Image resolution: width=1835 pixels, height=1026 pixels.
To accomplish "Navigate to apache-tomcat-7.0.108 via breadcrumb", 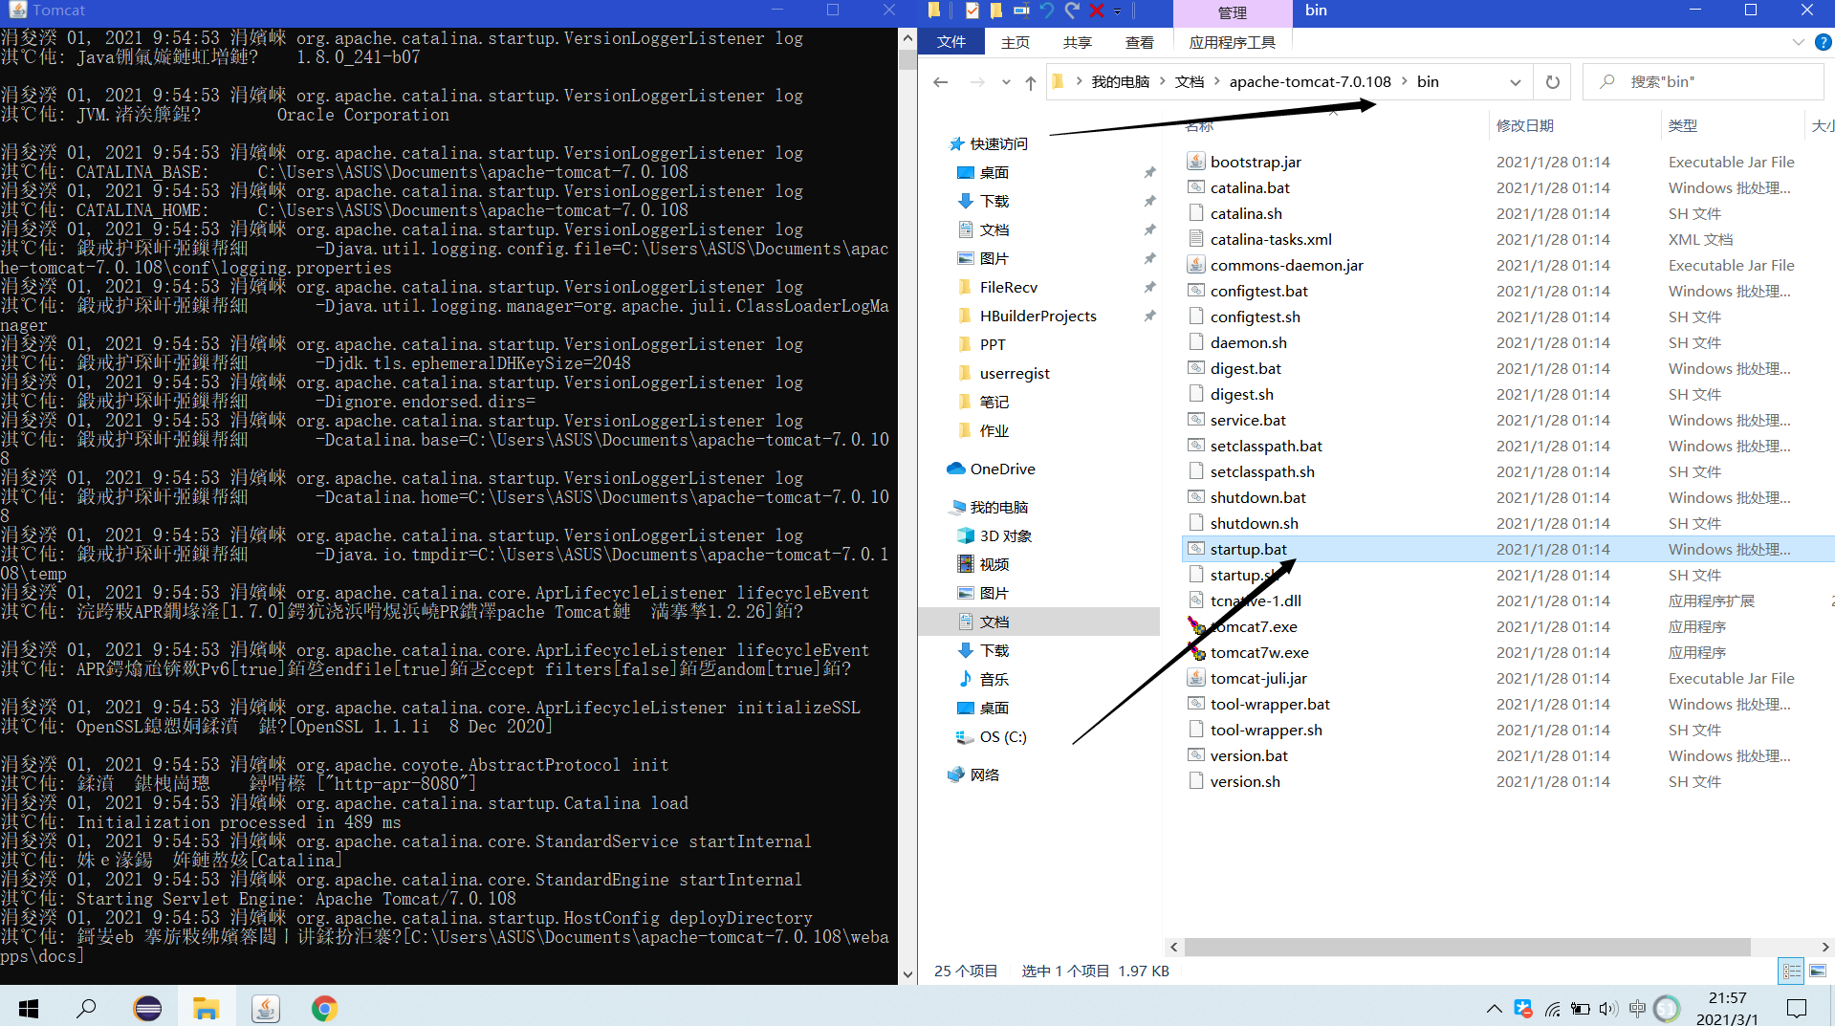I will point(1309,81).
